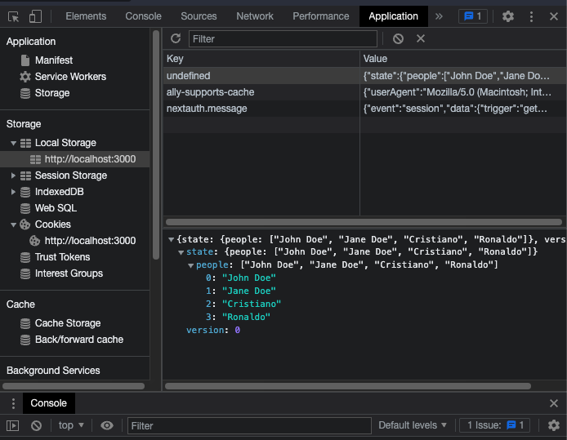Refresh the local storage table

click(x=176, y=38)
